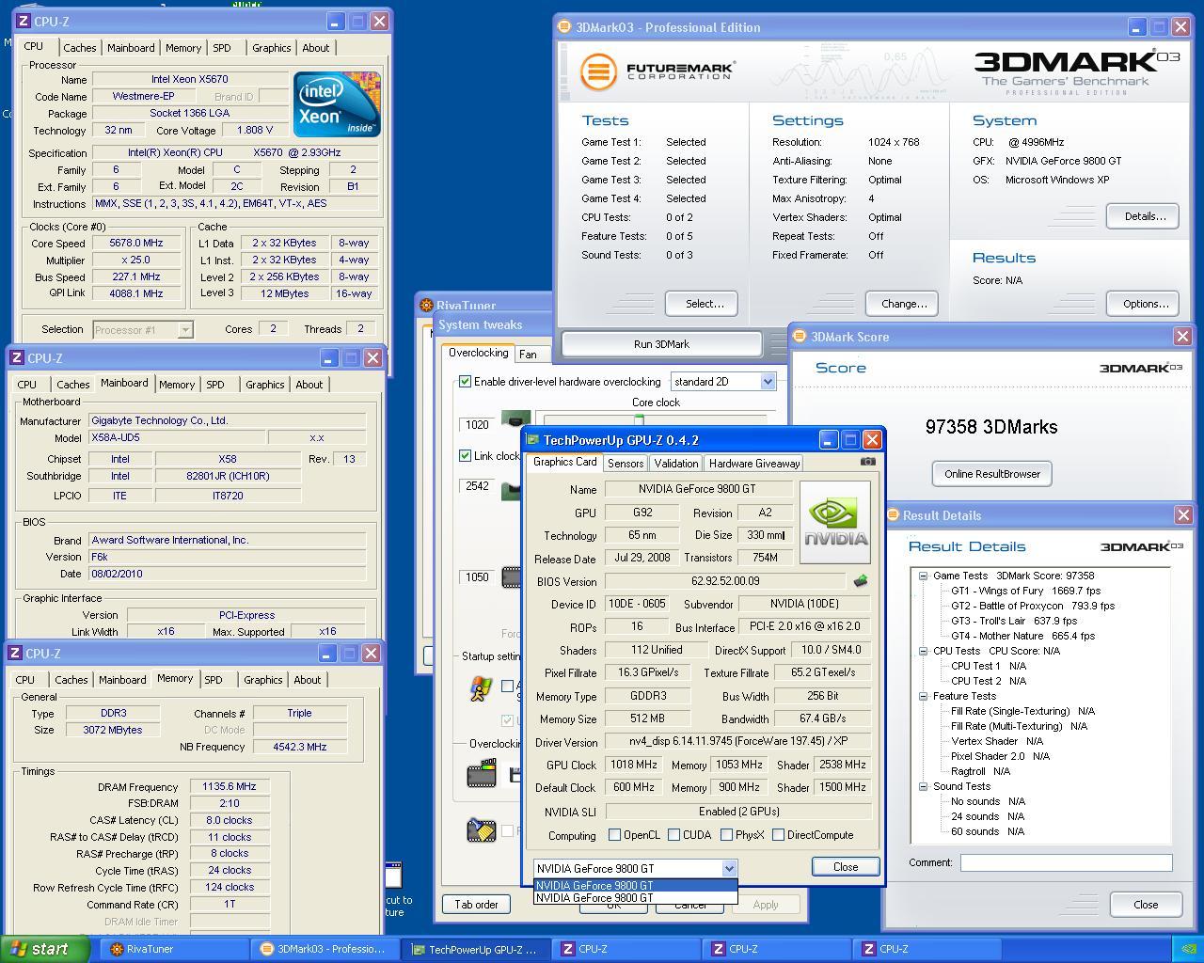Click the NVIDIA system tray icon
1204x963 pixels.
coord(1188,949)
